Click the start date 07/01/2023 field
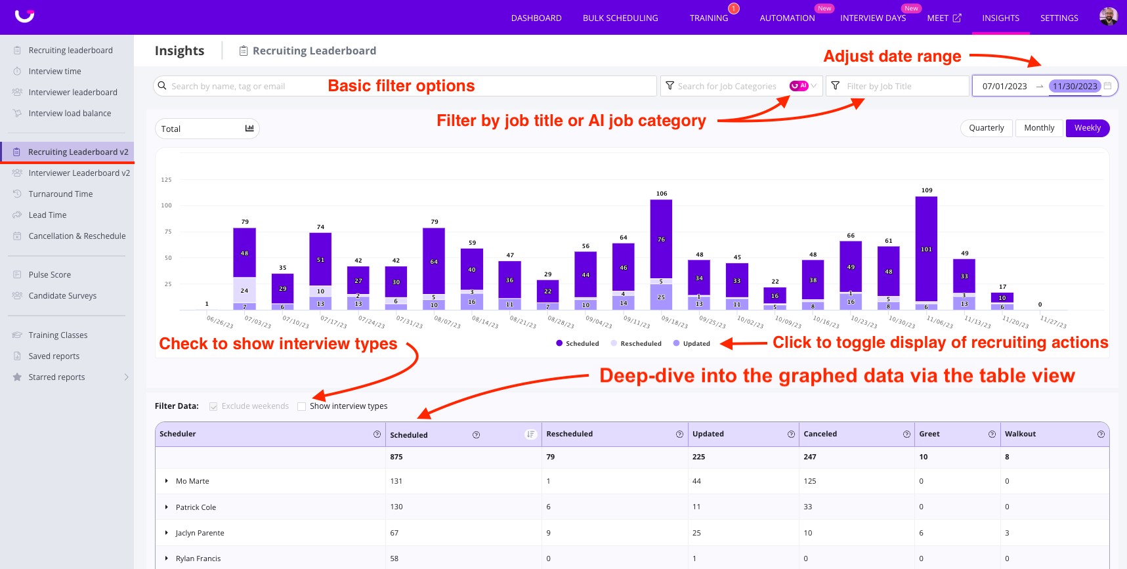 coord(1004,86)
